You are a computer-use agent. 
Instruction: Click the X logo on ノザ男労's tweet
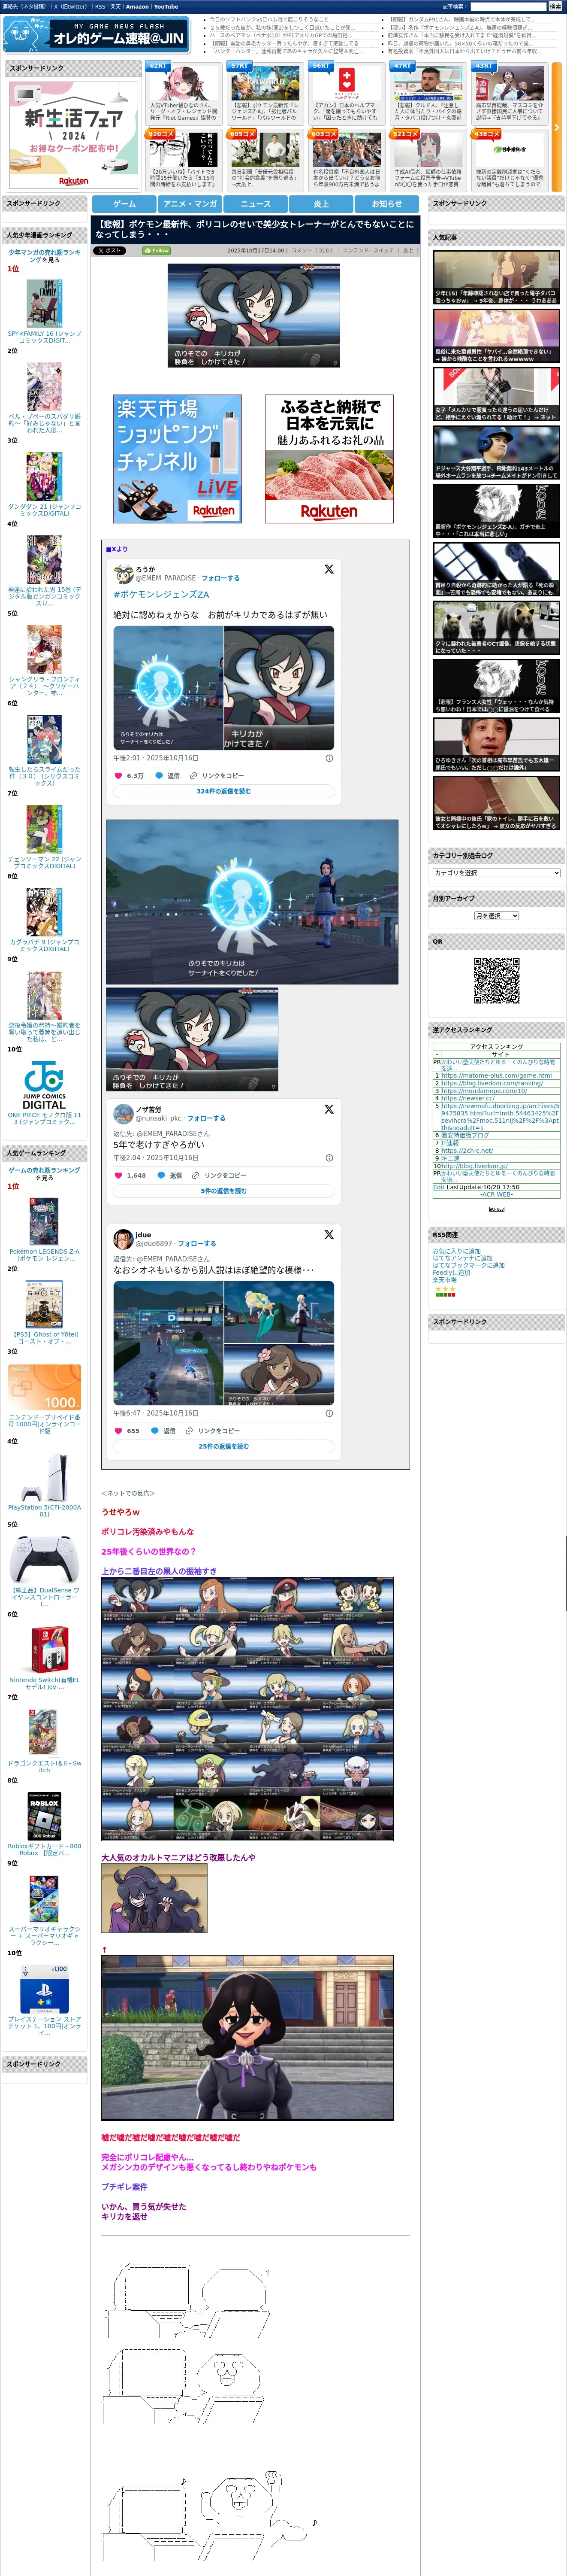click(x=329, y=1109)
